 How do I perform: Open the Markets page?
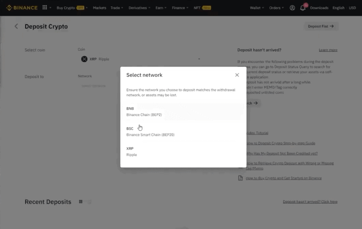pos(99,8)
